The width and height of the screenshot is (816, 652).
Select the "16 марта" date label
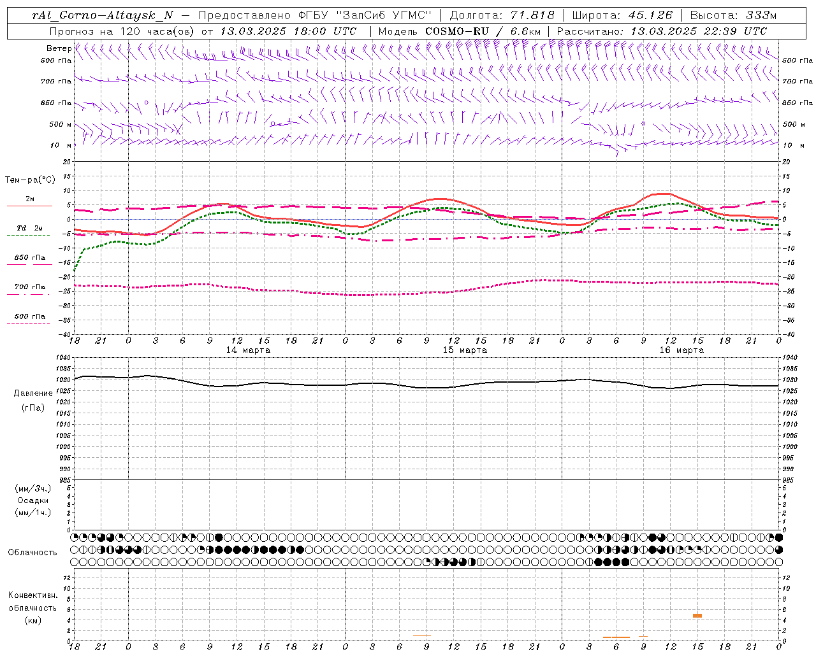coord(681,350)
